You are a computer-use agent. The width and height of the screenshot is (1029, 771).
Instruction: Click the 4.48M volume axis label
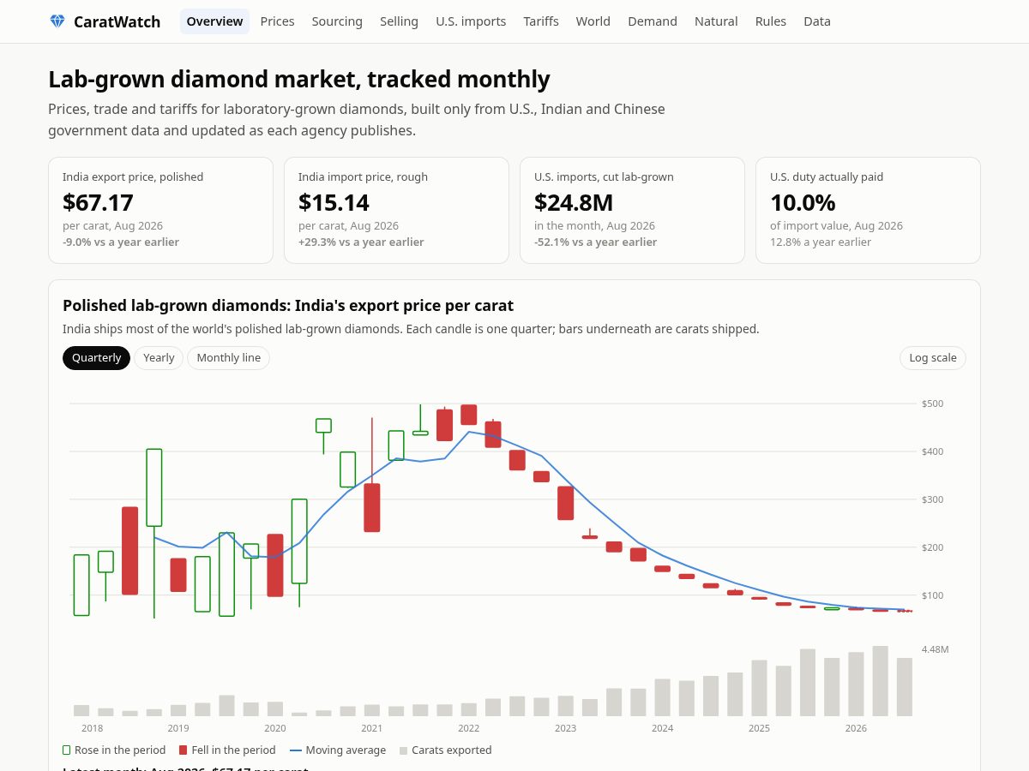tap(936, 649)
